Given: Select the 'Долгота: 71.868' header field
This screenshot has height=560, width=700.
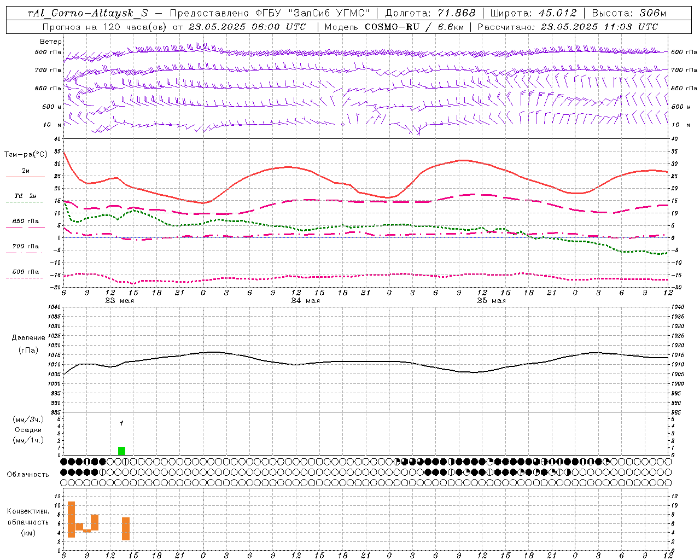Looking at the screenshot, I should point(430,13).
